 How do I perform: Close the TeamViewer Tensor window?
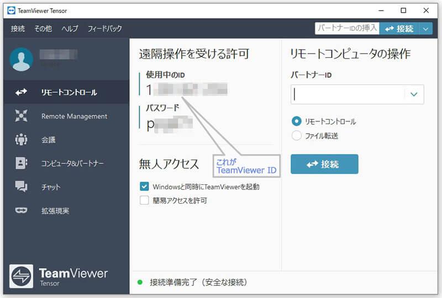pos(426,10)
